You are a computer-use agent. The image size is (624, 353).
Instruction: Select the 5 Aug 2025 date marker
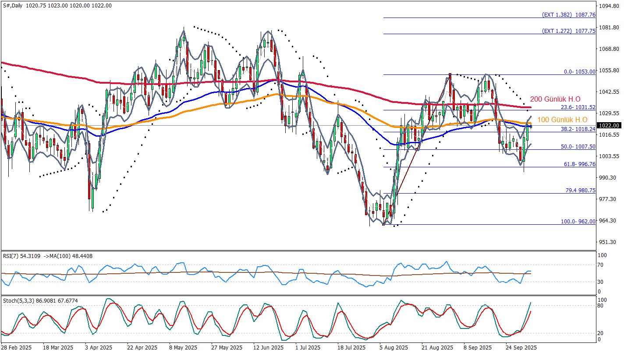[394, 348]
